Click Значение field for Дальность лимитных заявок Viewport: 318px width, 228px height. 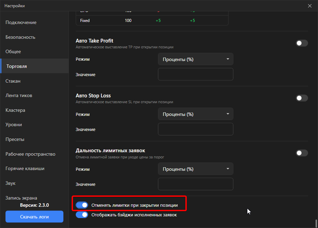196,184
